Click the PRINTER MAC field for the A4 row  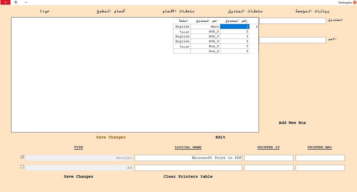pos(320,168)
